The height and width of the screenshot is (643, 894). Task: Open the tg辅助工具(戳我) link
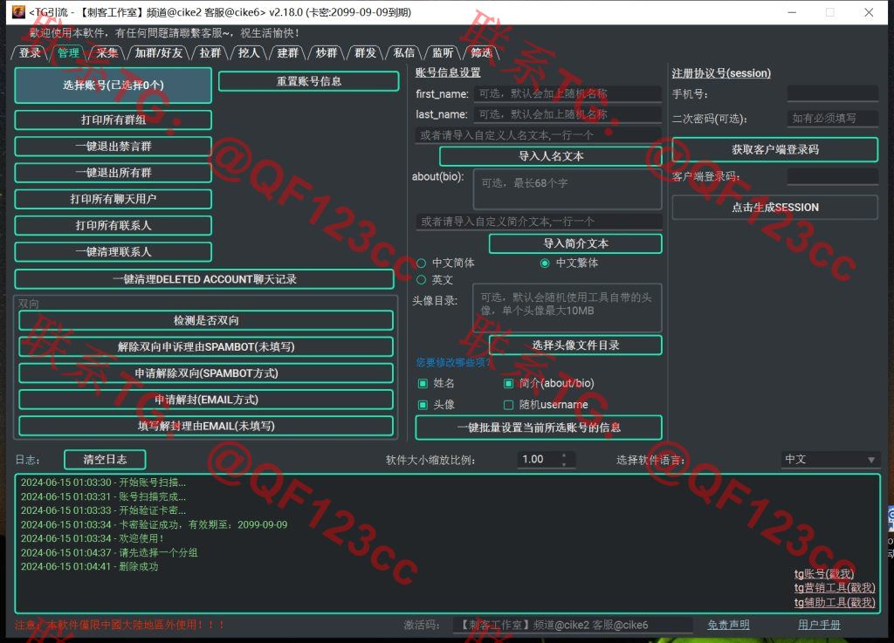pyautogui.click(x=835, y=602)
